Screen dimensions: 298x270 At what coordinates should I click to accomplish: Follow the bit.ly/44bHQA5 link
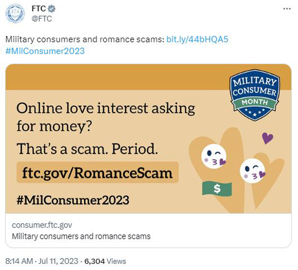pyautogui.click(x=197, y=40)
